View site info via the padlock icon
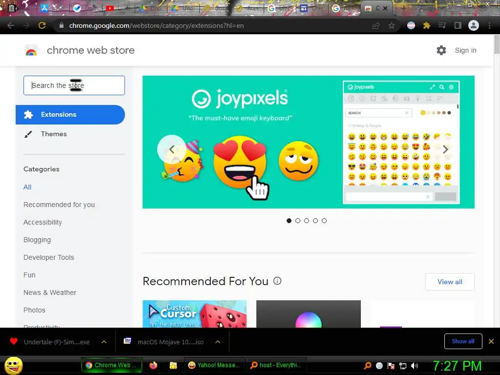 [x=61, y=25]
